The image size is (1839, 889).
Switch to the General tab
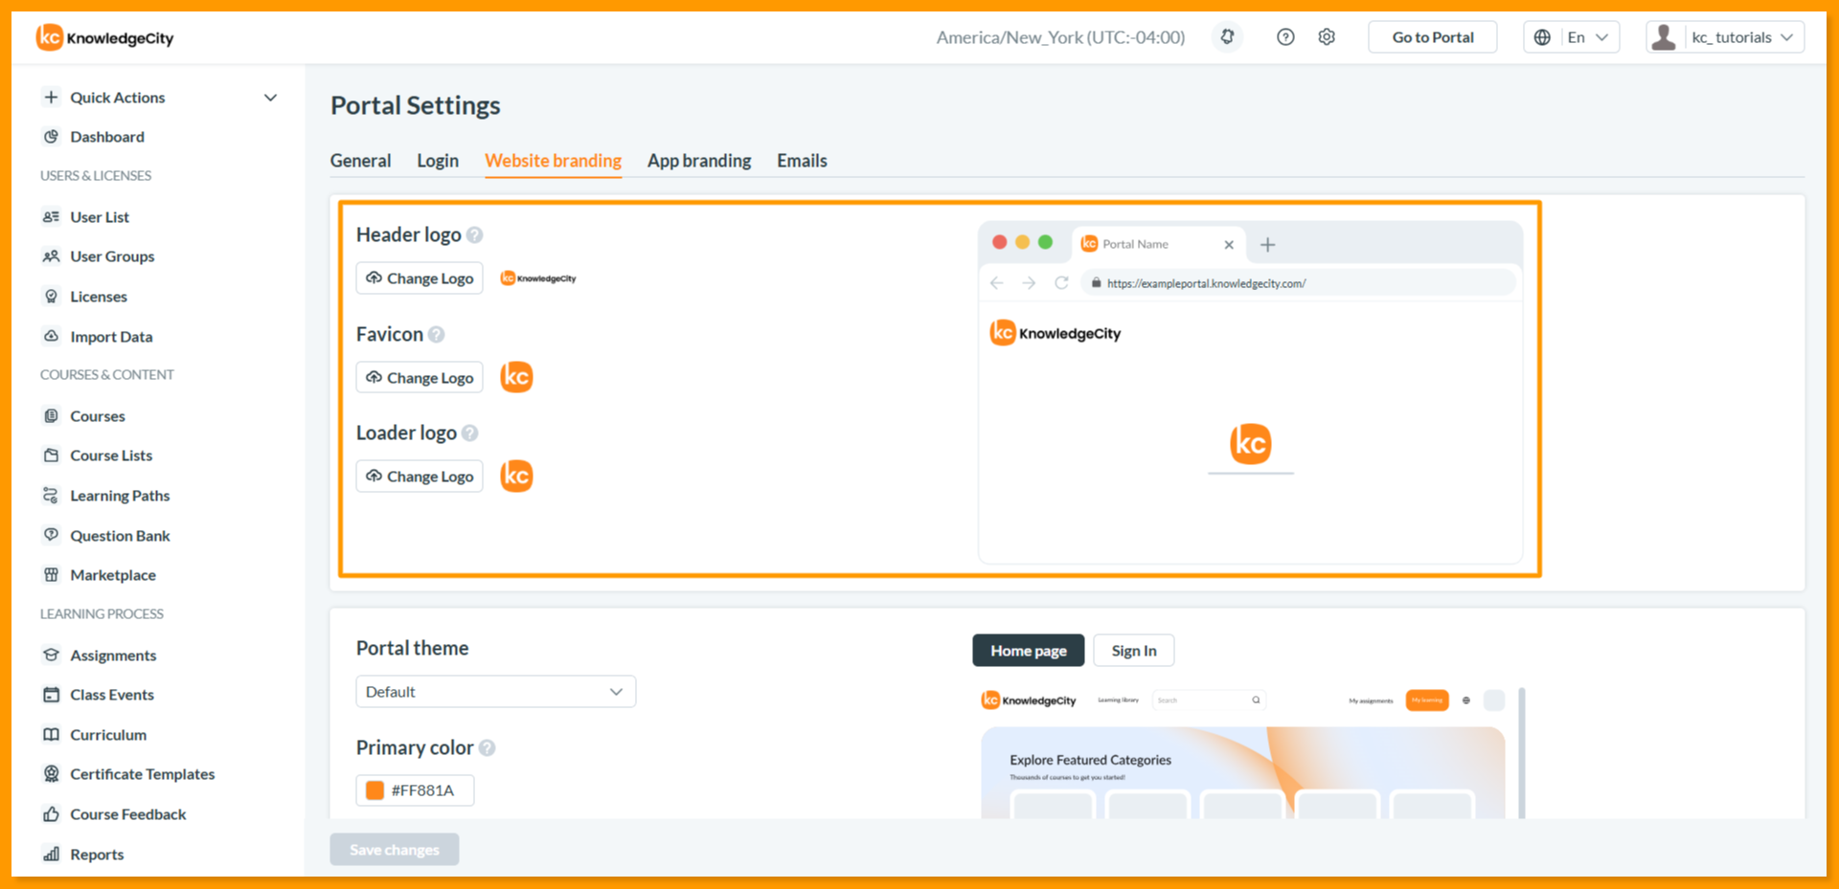point(361,161)
